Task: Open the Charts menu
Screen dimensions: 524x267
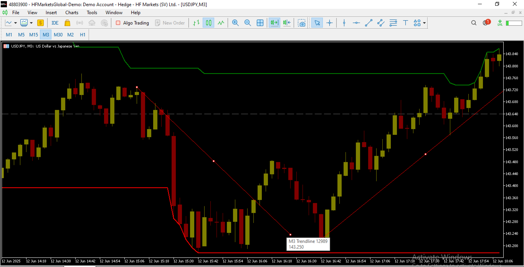Action: pyautogui.click(x=71, y=12)
